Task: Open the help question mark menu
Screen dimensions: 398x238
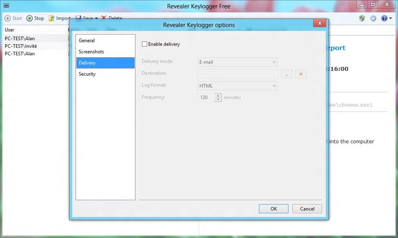Action: coord(386,18)
